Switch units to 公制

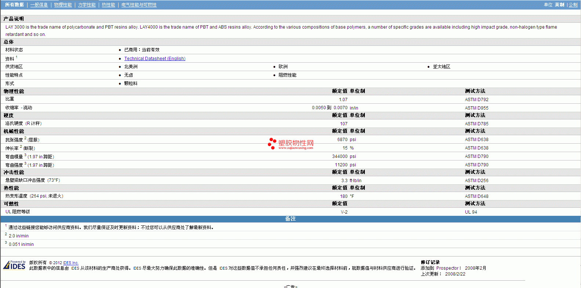tap(573, 5)
